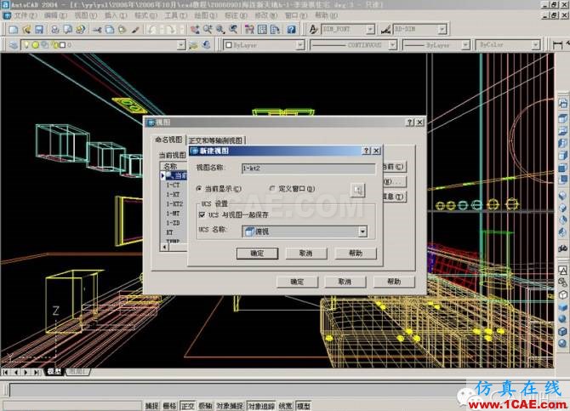Screen dimensions: 570x411
Task: Open the 编辑 menu
Action: tap(55, 15)
